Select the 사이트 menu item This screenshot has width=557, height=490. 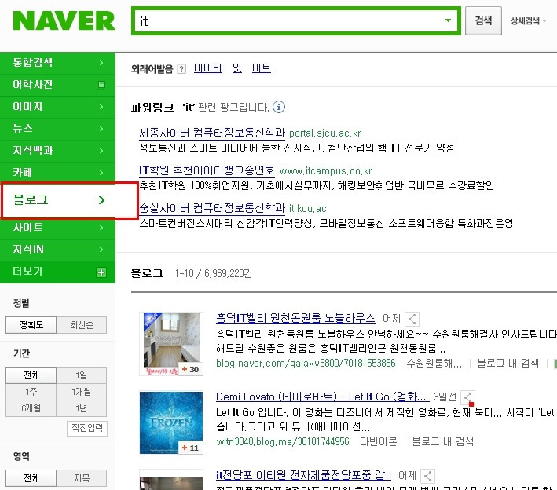[57, 228]
